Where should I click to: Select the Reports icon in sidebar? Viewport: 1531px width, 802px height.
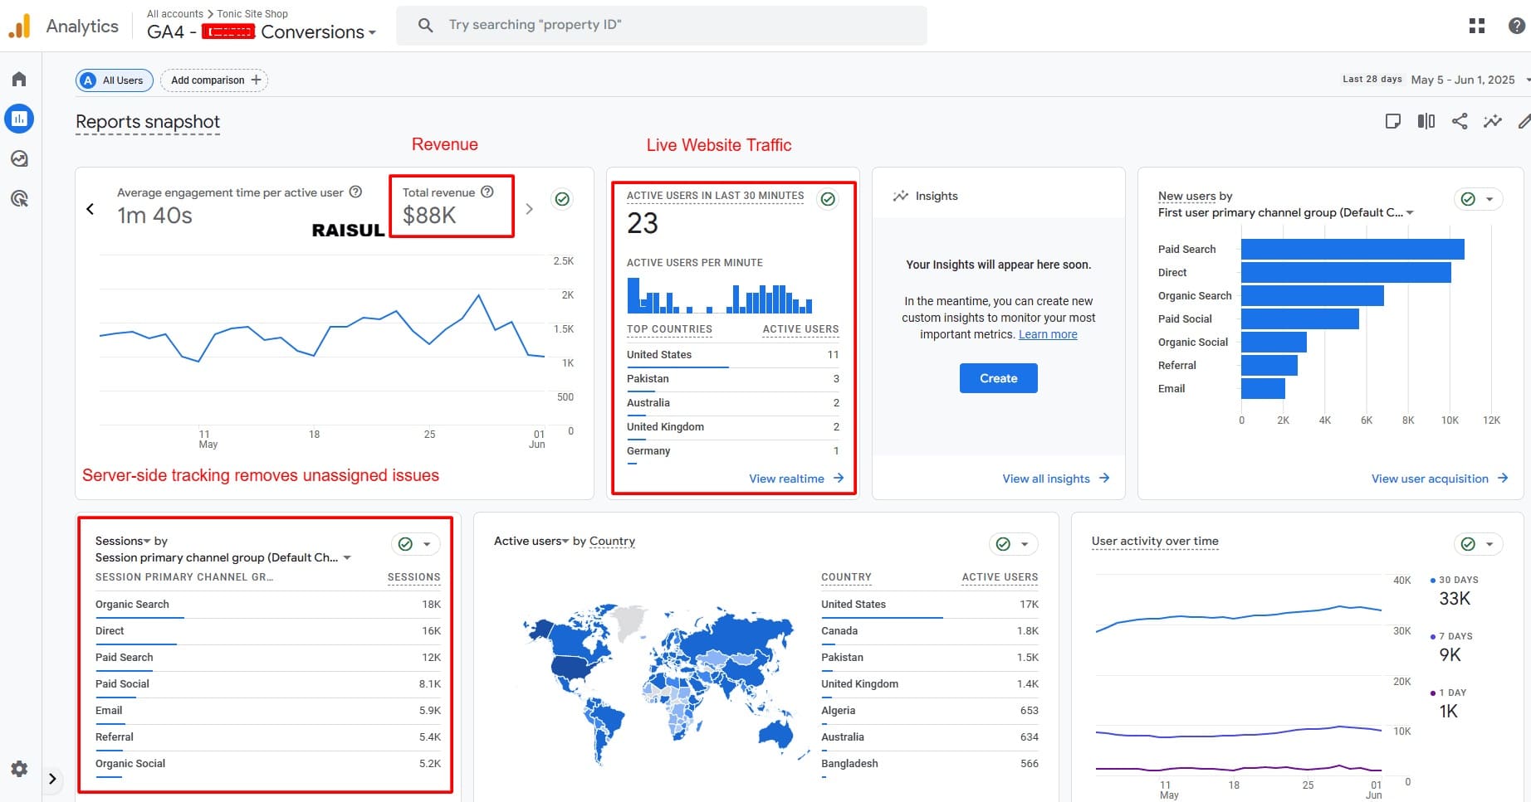19,119
